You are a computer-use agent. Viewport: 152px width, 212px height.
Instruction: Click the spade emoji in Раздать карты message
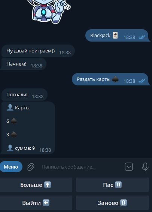coord(115,79)
